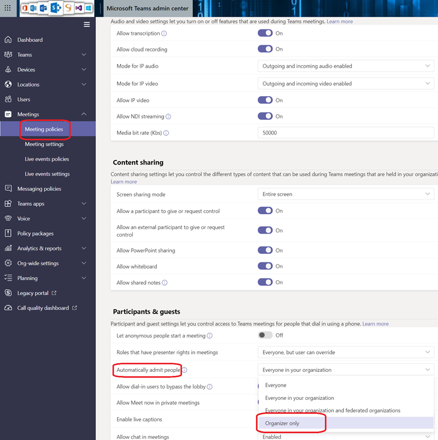438x440 pixels.
Task: Click the Dashboard home icon
Action: click(x=8, y=40)
